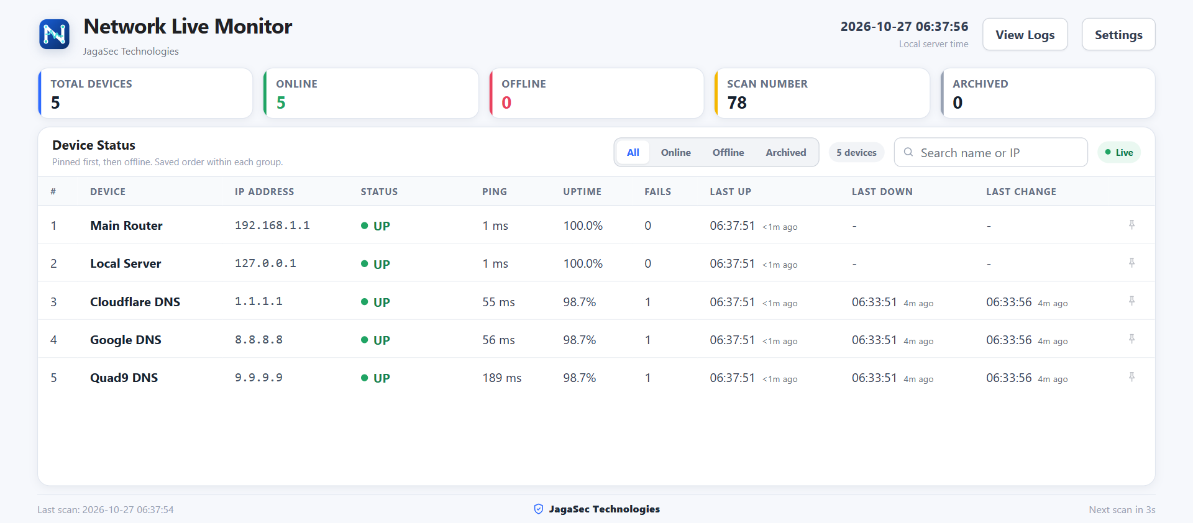Click the LAST DOWN column header
The width and height of the screenshot is (1193, 523).
click(882, 192)
